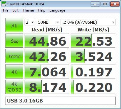This screenshot has width=121, height=109.
Task: Click the Write [MB/s] column header
Action: [93, 30]
